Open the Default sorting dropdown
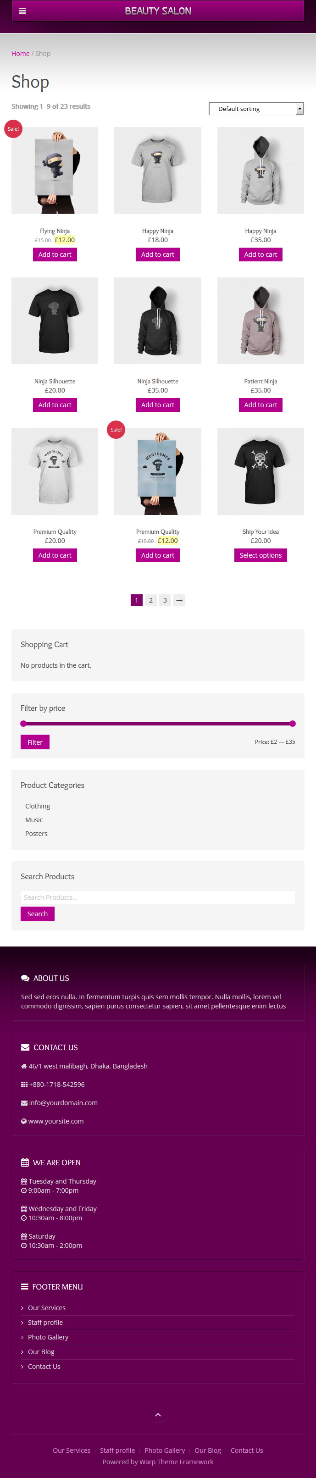The height and width of the screenshot is (1478, 316). point(256,108)
